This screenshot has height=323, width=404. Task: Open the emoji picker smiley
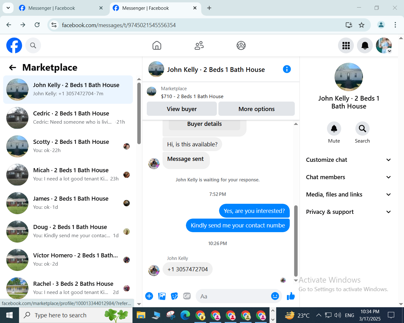pyautogui.click(x=275, y=296)
